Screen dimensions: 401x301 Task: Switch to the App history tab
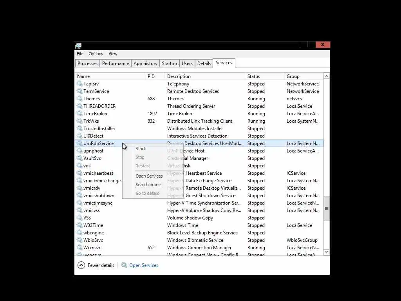145,63
